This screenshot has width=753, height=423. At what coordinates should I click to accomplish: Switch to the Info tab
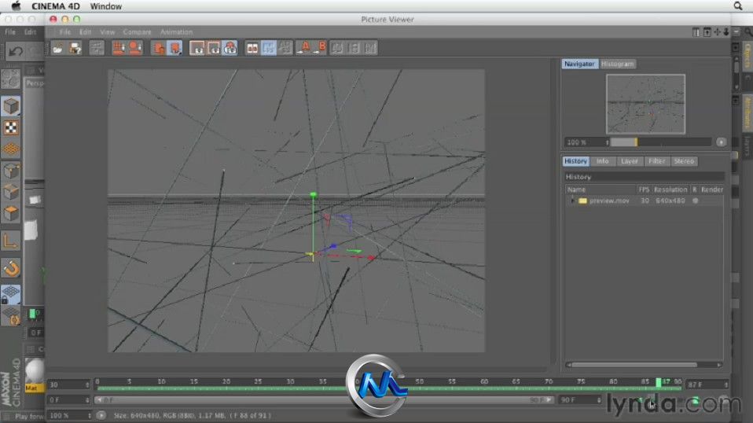[x=602, y=161]
